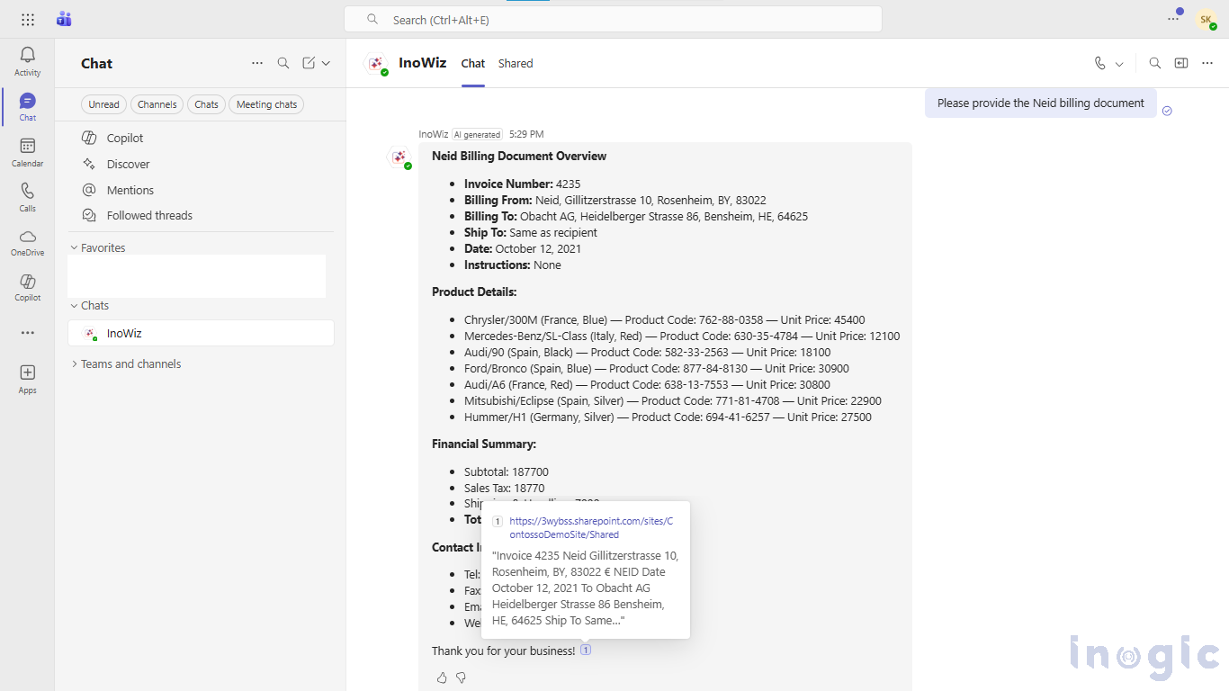Open chat search with the magnifier icon
The image size is (1229, 691).
coord(283,63)
